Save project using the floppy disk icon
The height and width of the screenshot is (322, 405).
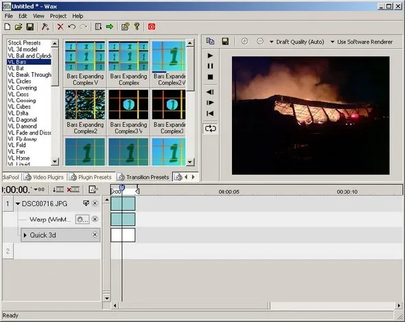coord(30,27)
